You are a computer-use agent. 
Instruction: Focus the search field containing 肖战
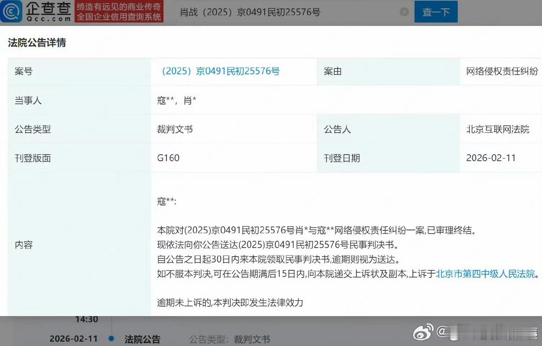tap(293, 12)
